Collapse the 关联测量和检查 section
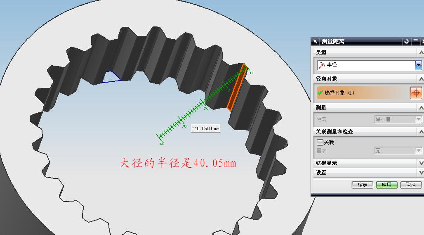The image size is (424, 235). coord(421,132)
